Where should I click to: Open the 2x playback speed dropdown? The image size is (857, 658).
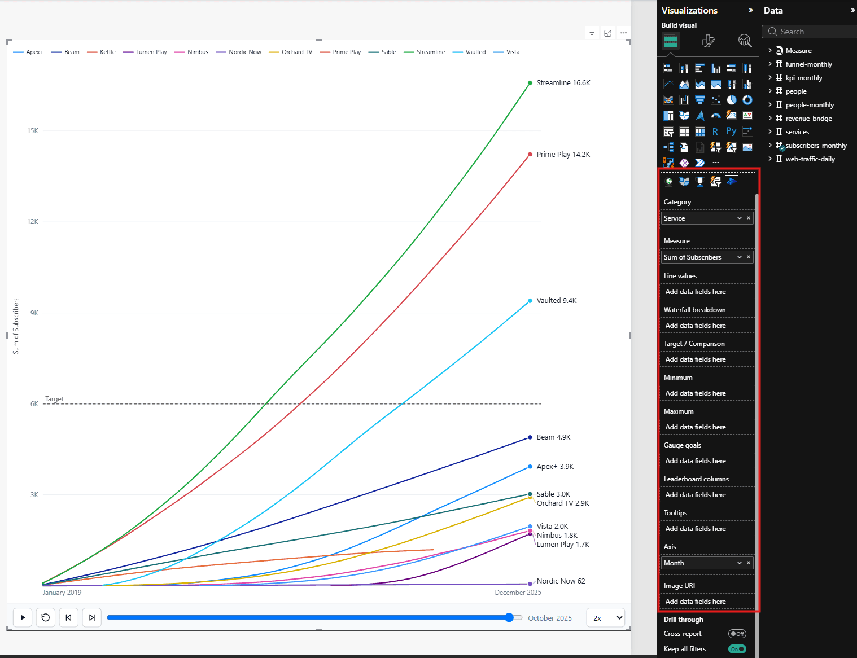click(x=606, y=618)
